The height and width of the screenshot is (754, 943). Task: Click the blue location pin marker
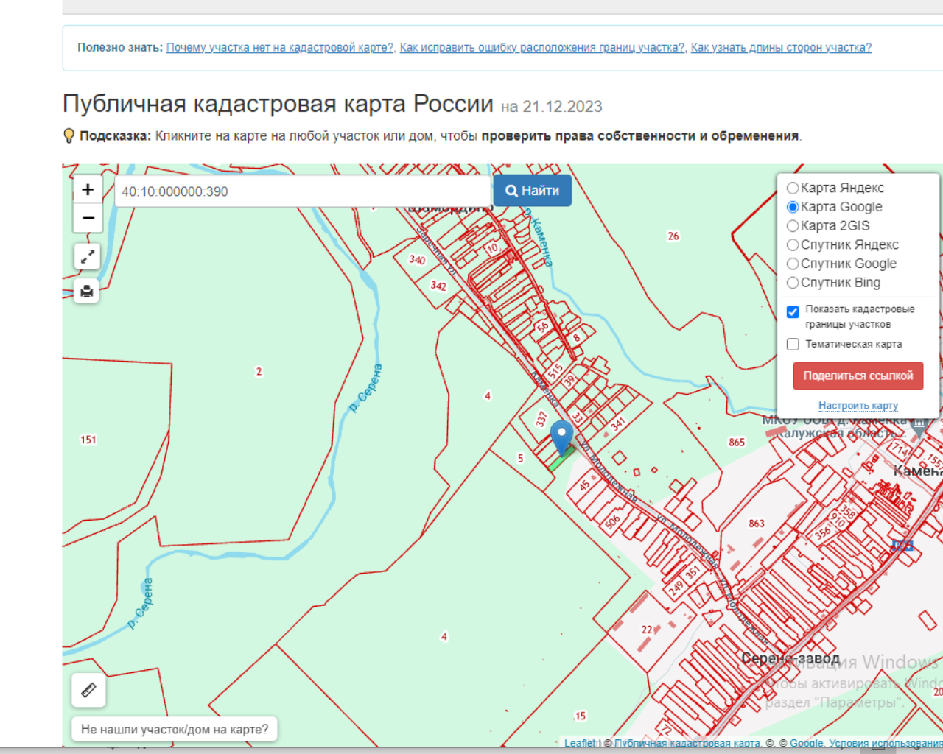[562, 436]
